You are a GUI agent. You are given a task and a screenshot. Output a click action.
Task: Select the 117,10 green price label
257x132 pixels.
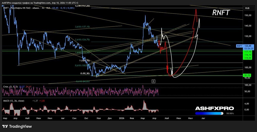point(248,51)
